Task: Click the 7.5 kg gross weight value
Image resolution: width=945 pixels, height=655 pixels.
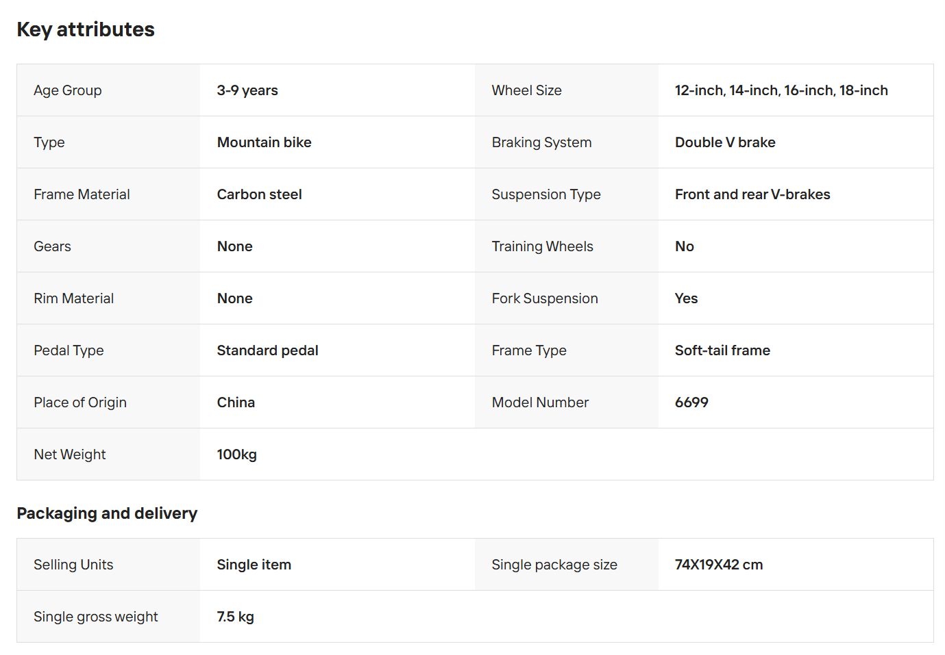Action: [x=236, y=617]
